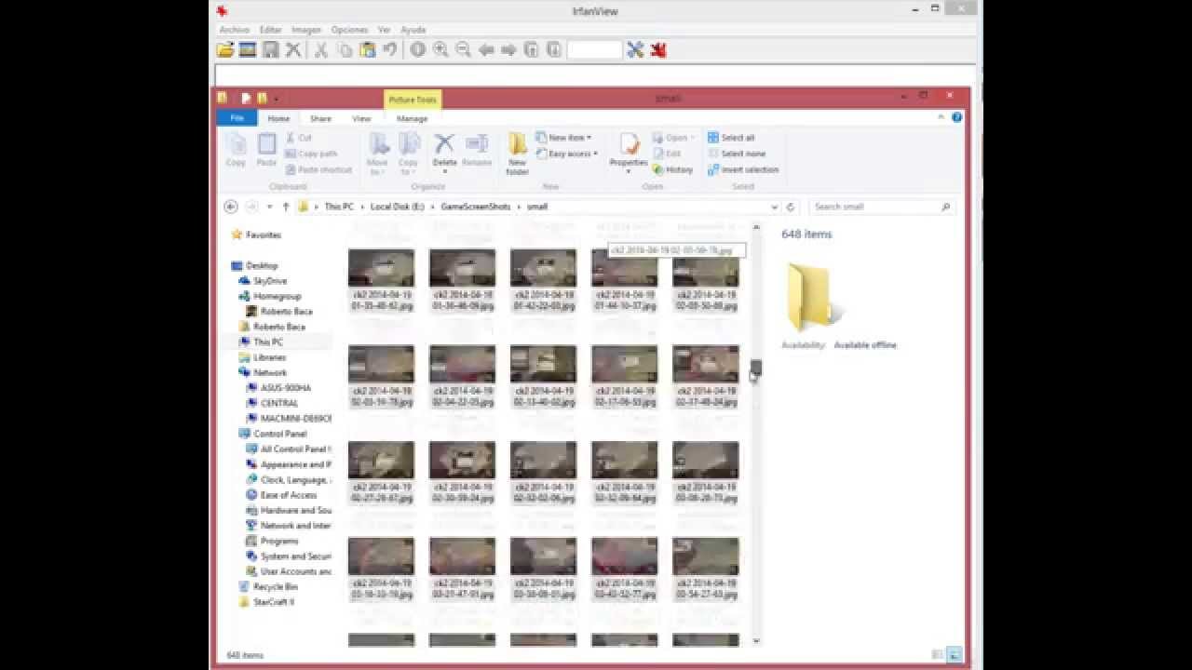
Task: Open Imagen menu in IrfanView
Action: click(306, 30)
